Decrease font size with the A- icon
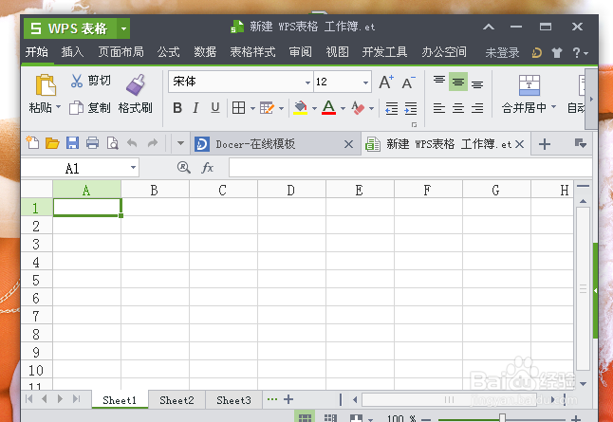The height and width of the screenshot is (422, 613). [x=408, y=83]
